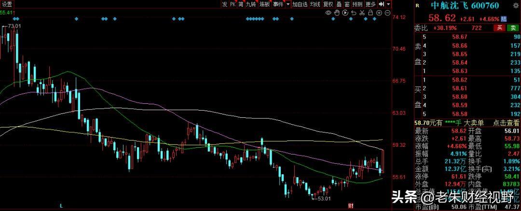Click the undo arrow icon
The width and height of the screenshot is (521, 211).
(x=354, y=13)
